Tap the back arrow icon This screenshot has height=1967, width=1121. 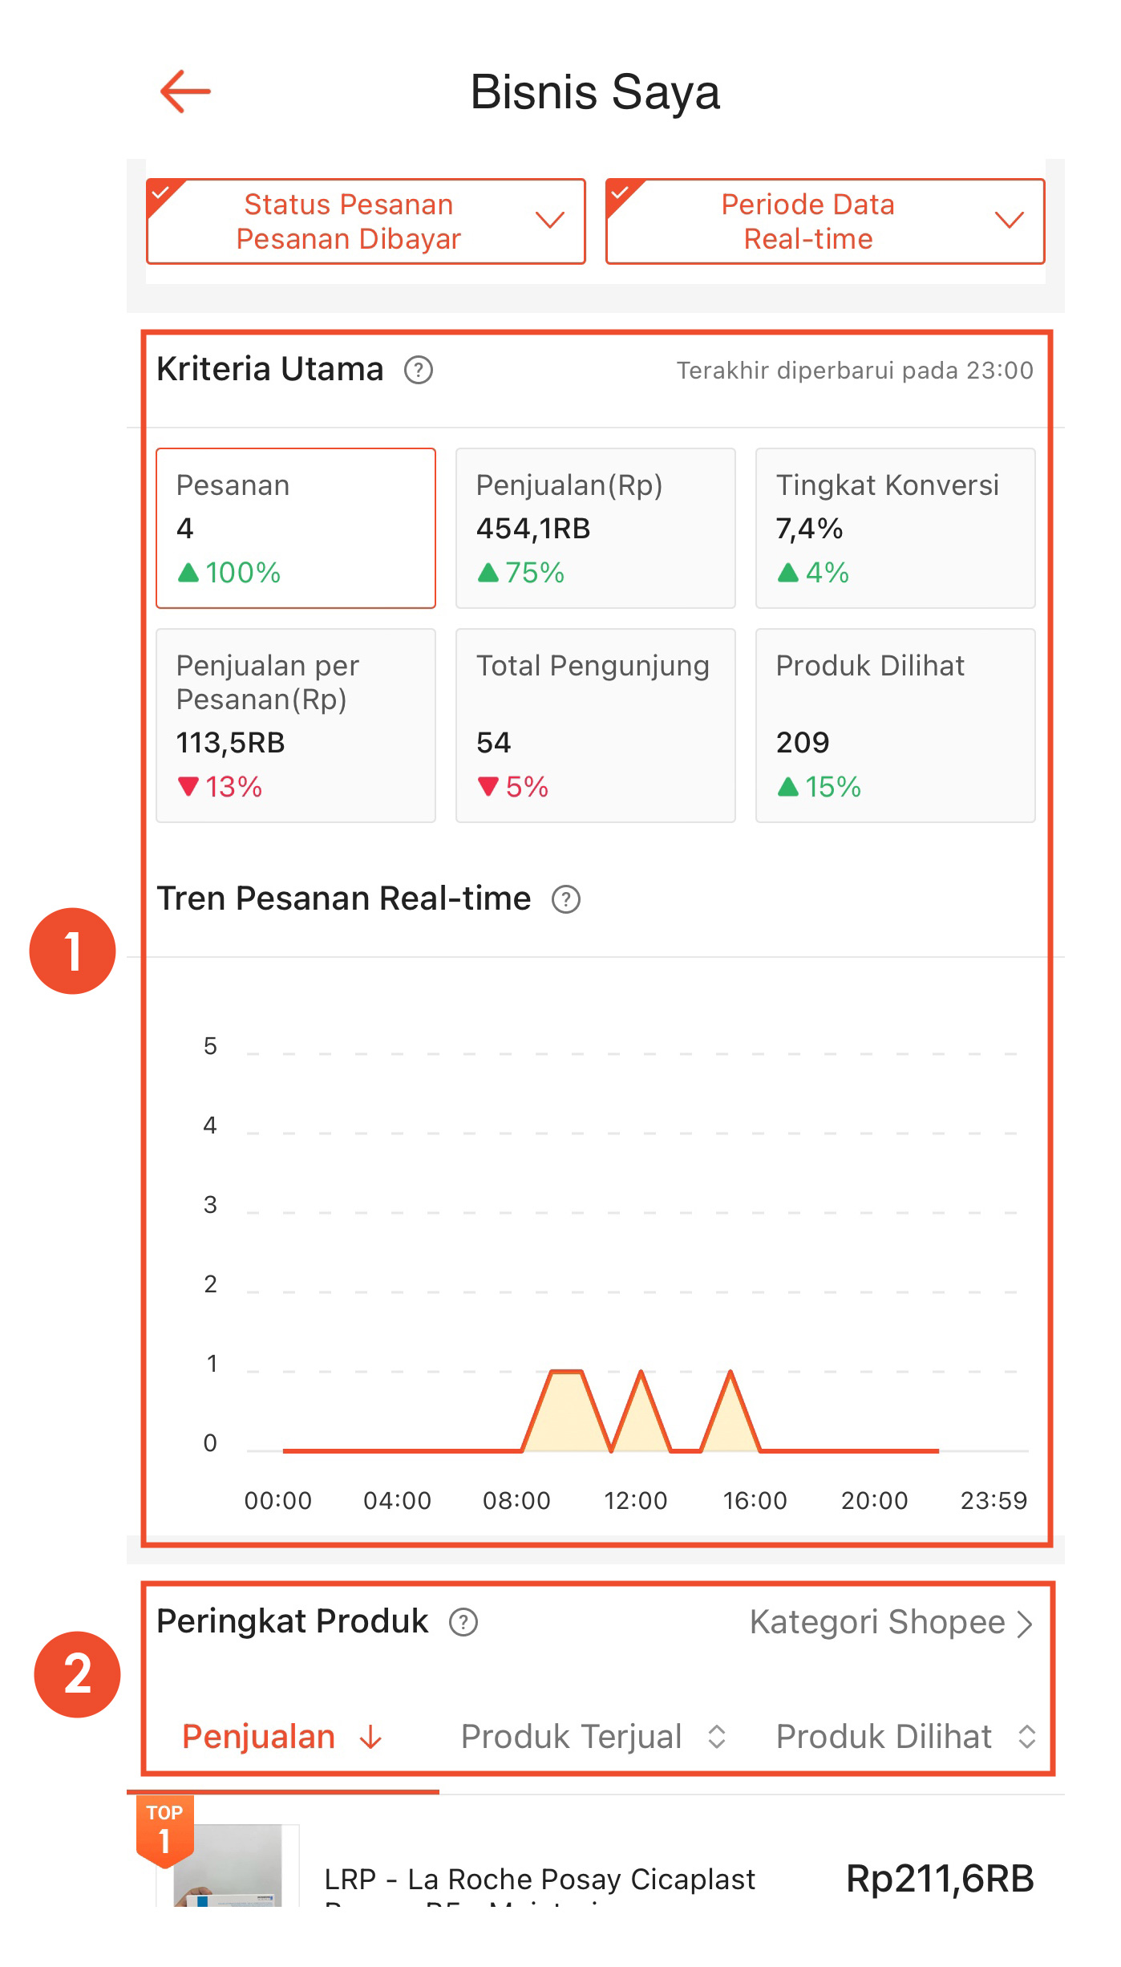185,91
